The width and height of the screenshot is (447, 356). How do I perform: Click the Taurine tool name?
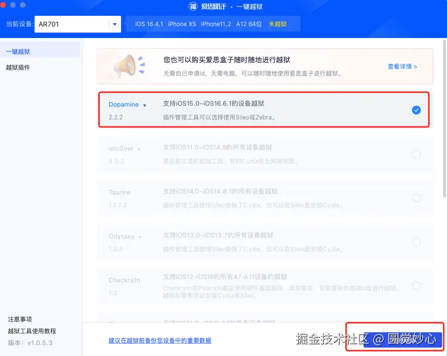pos(120,193)
